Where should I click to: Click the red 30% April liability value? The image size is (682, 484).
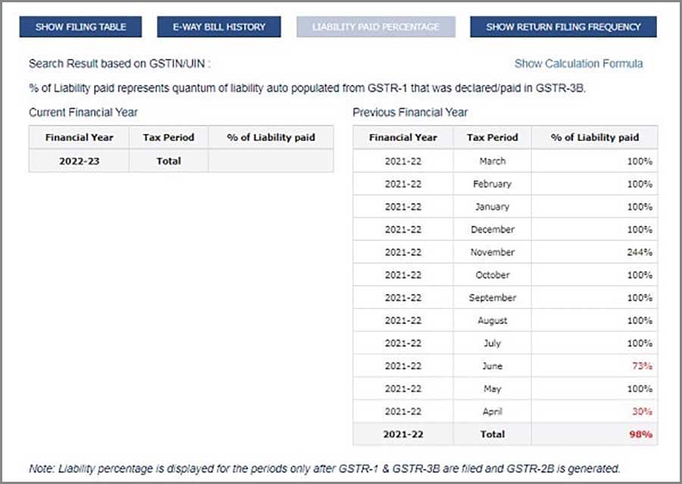(642, 411)
